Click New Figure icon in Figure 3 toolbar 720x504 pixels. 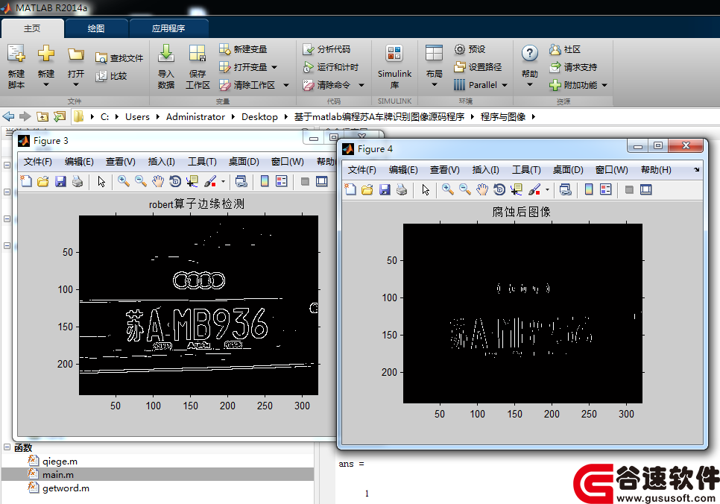(x=26, y=181)
